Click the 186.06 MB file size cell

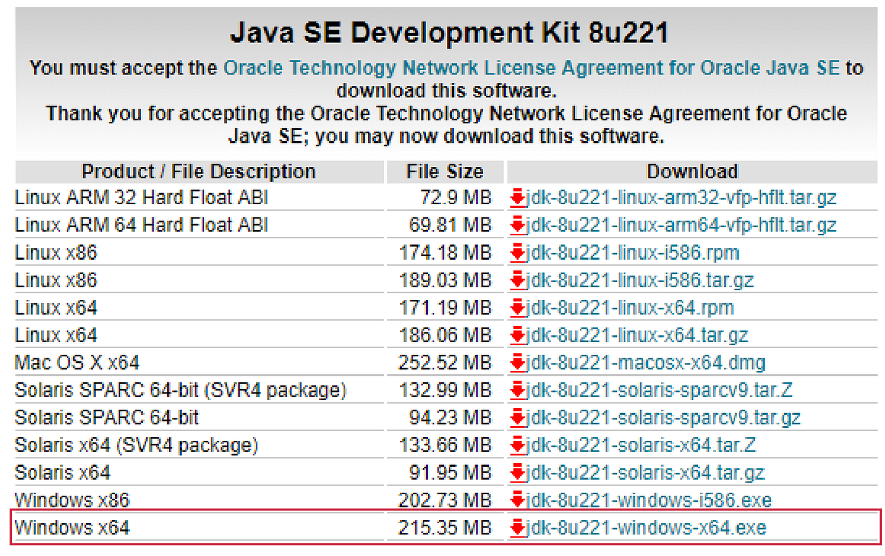tap(445, 335)
